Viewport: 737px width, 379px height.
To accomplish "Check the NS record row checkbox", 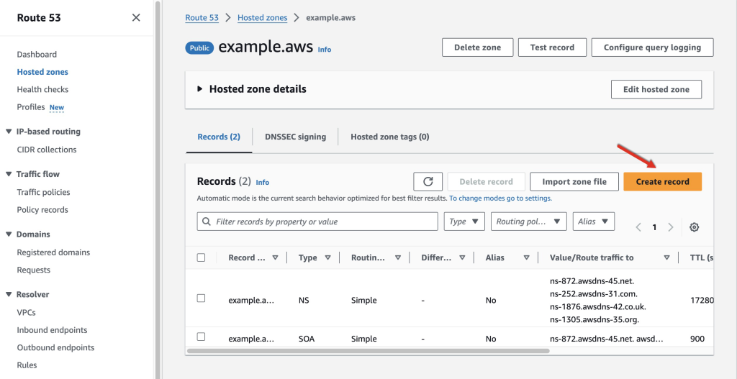I will click(202, 298).
